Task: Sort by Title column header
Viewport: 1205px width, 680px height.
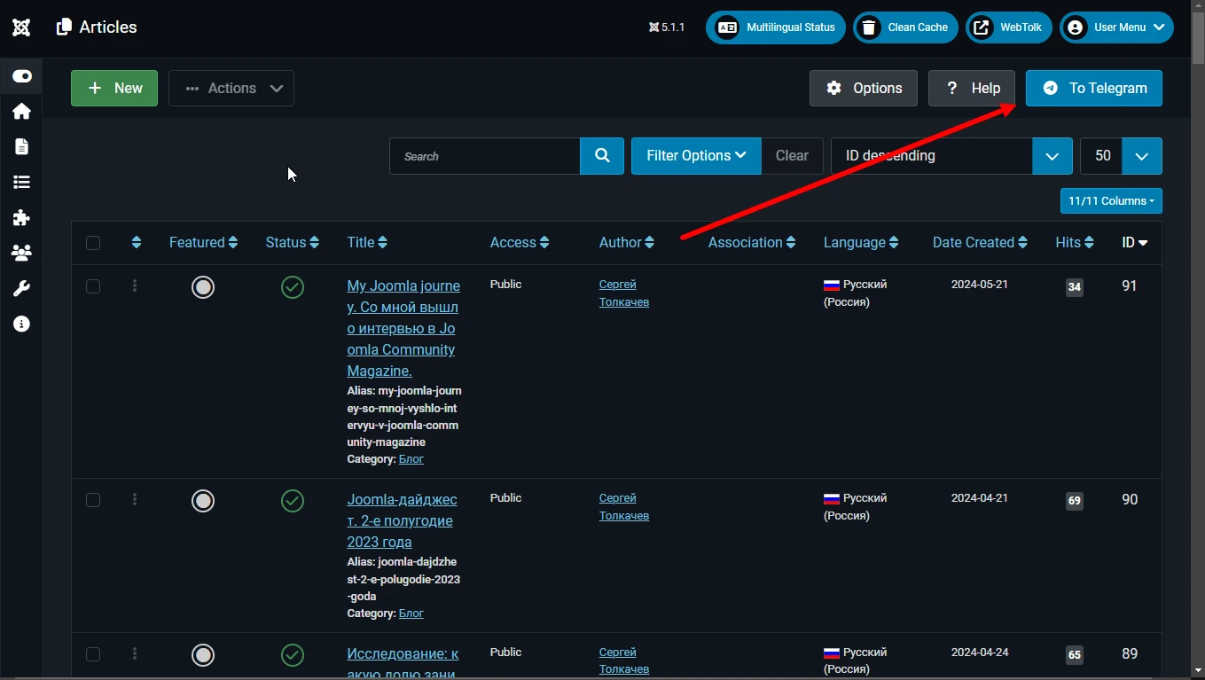Action: pos(367,242)
